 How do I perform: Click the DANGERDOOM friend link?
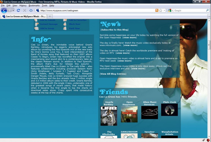129,132
